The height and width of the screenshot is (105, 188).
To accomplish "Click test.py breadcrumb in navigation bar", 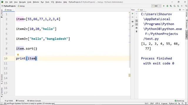I will (21, 6).
